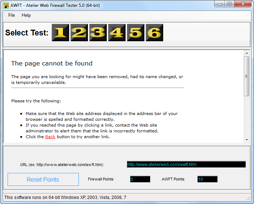The width and height of the screenshot is (254, 204).
Task: Open the File menu
Action: 12,15
